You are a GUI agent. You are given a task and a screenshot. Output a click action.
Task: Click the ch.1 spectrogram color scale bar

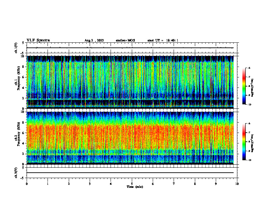244,86
